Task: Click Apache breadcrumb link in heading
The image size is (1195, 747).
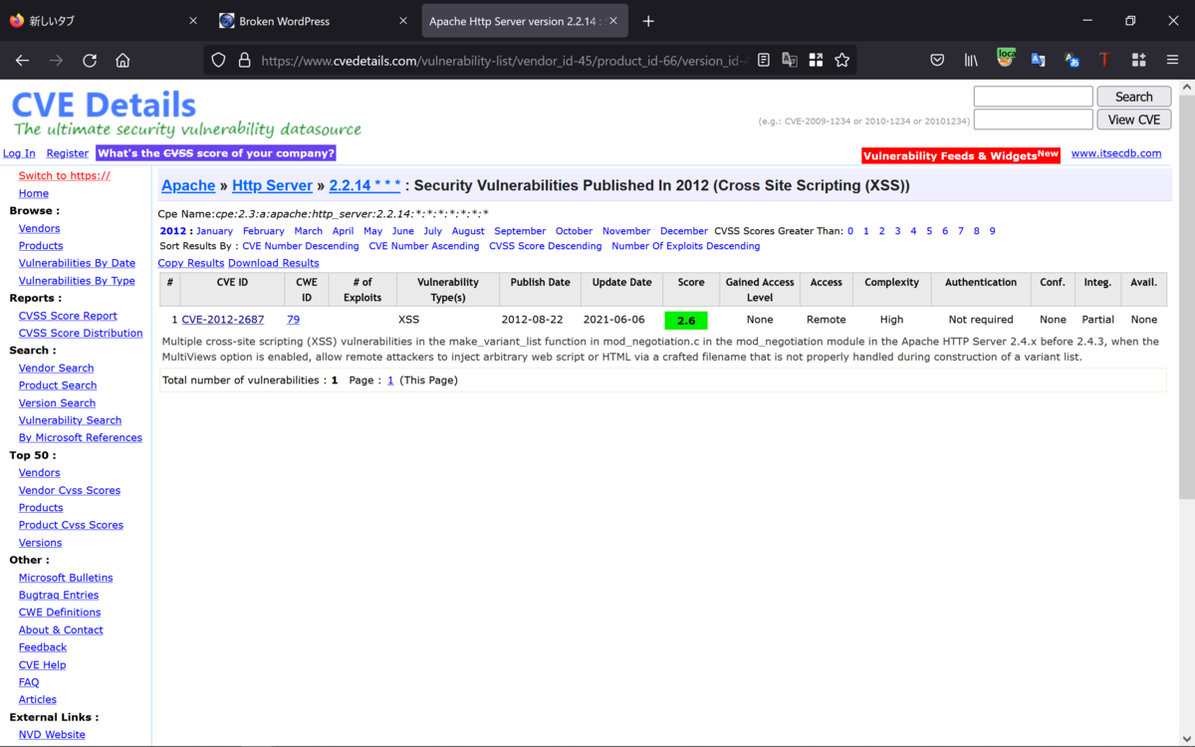Action: (188, 185)
